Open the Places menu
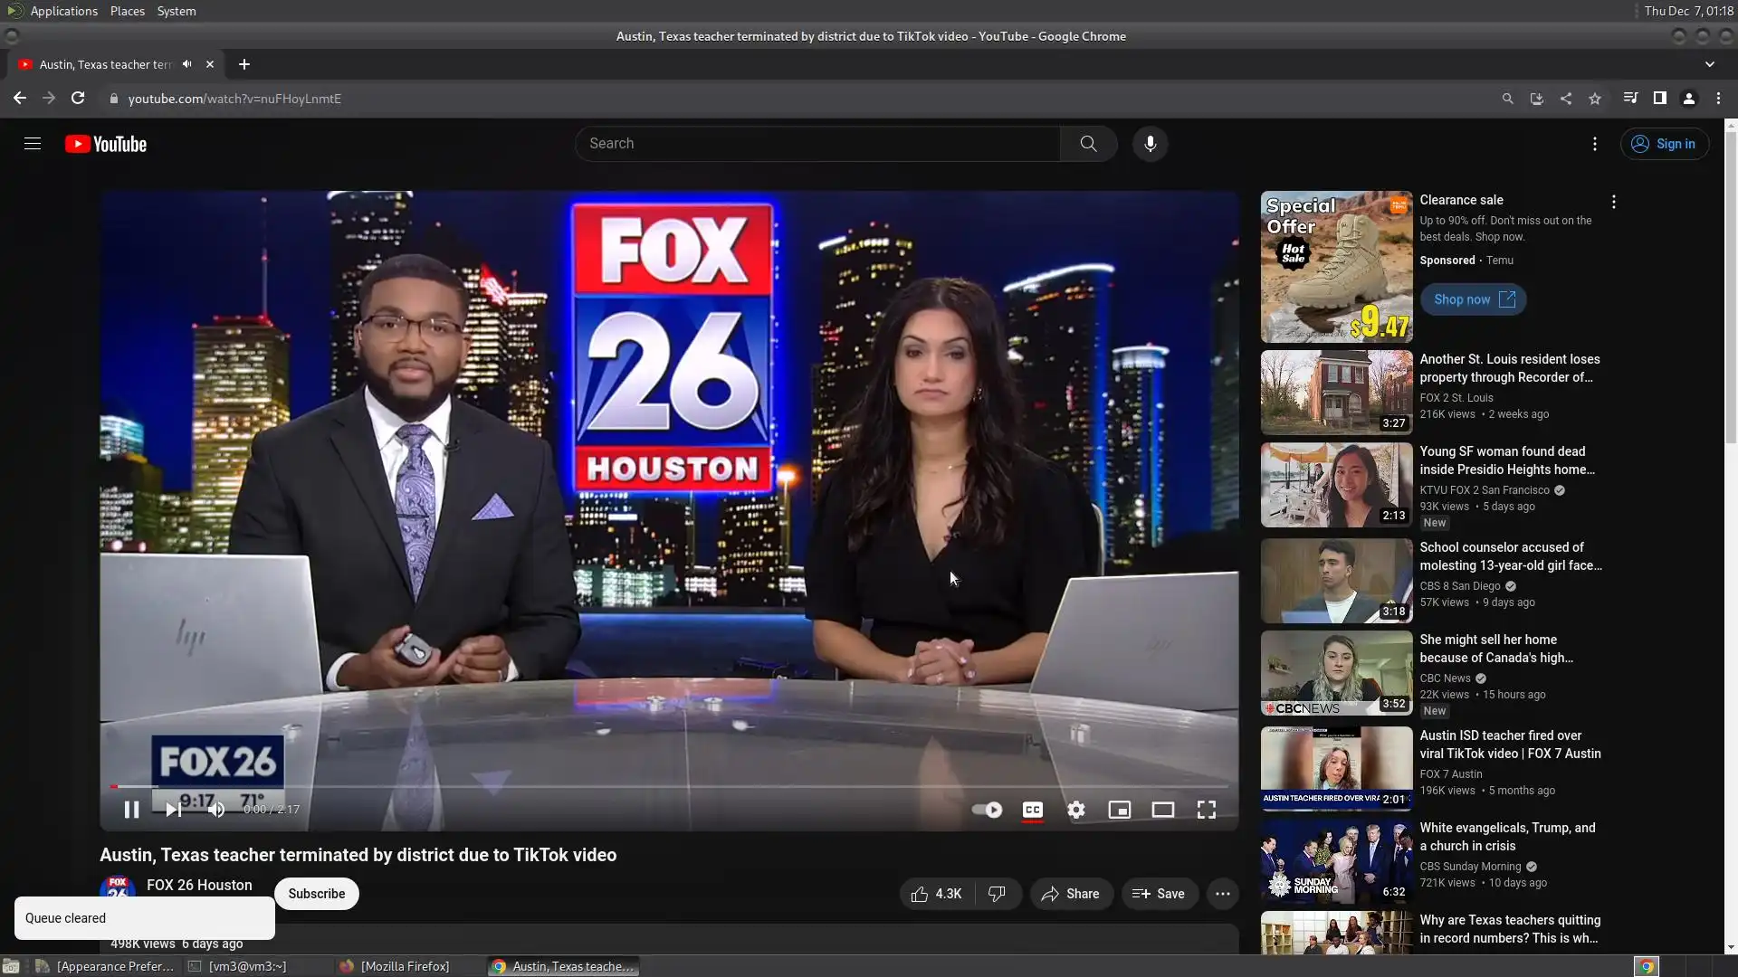 (x=127, y=11)
